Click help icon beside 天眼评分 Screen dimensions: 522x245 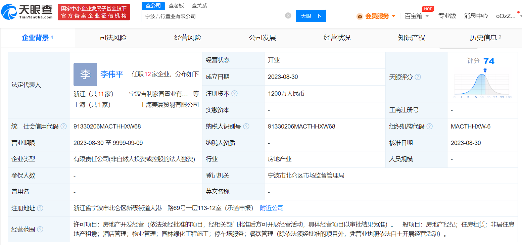(x=418, y=77)
